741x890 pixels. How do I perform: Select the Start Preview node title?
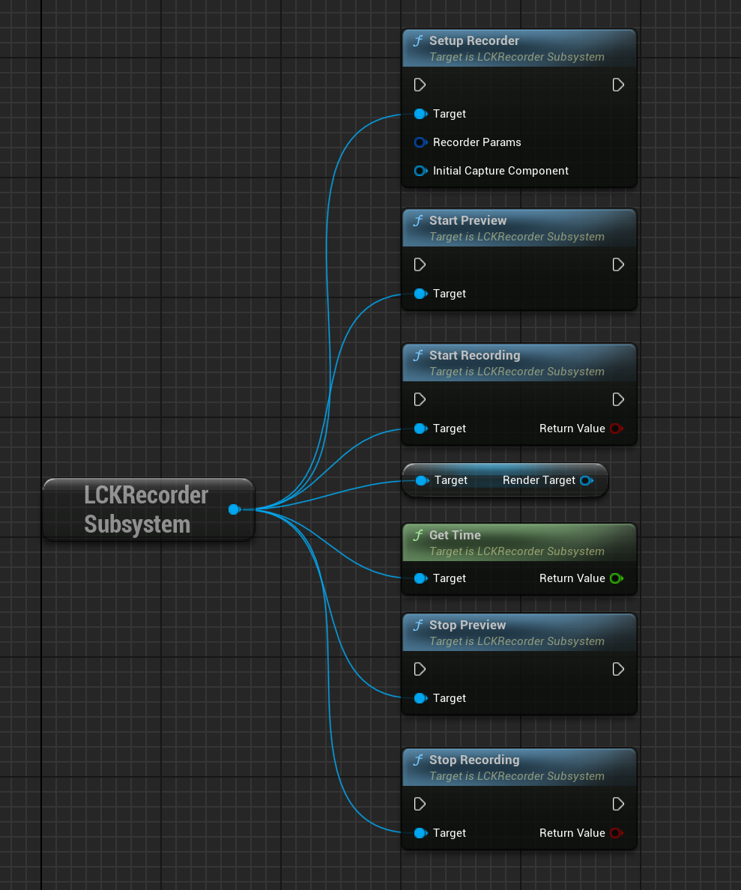[468, 221]
